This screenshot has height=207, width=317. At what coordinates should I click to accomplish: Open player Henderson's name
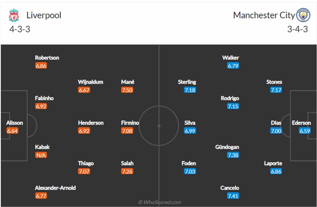(x=91, y=123)
